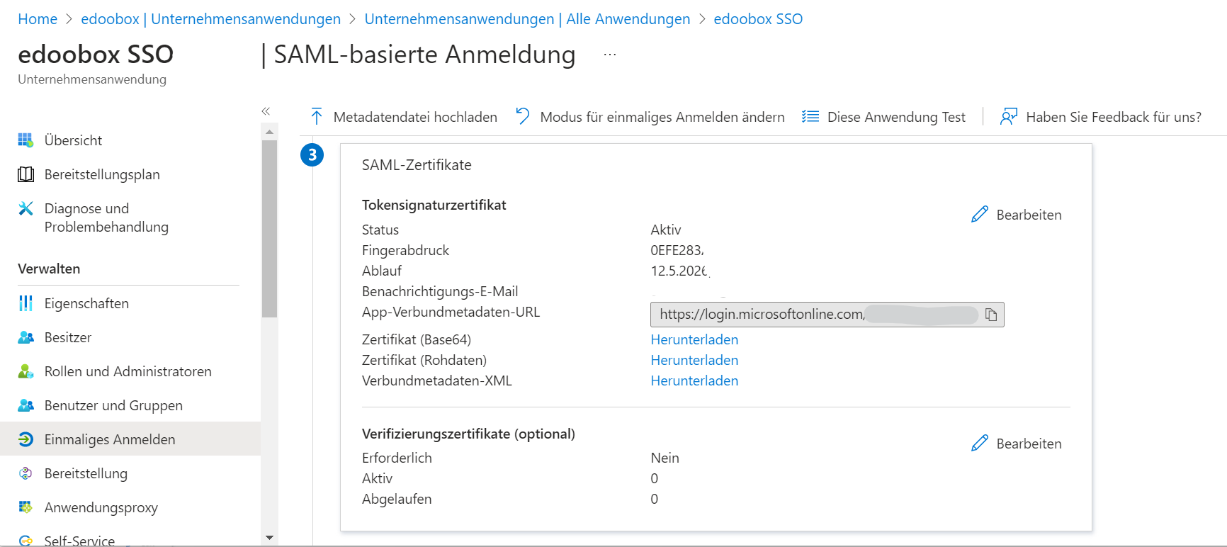Select Einmaliges Anmelden in sidebar
The width and height of the screenshot is (1227, 547).
tap(109, 439)
